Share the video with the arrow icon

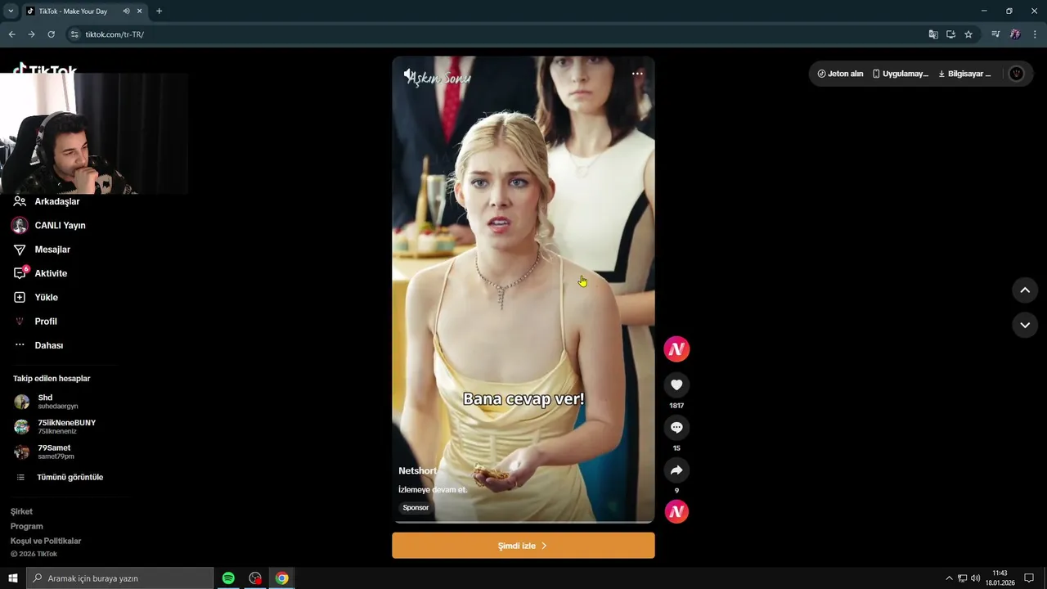click(676, 470)
